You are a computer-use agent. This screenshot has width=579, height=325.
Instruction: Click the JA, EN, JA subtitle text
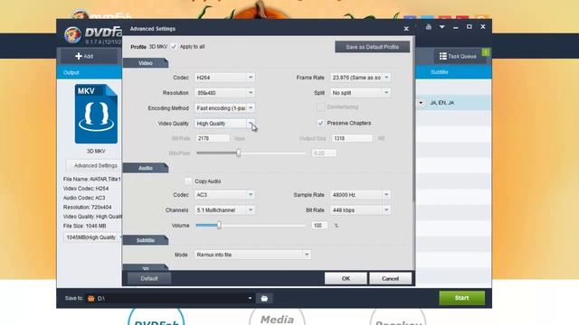442,103
